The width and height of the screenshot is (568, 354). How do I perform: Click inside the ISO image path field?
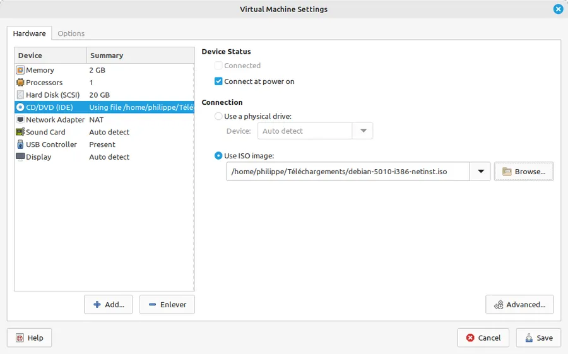(x=348, y=172)
